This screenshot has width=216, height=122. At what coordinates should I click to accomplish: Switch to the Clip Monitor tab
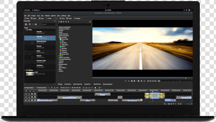[x=97, y=84]
